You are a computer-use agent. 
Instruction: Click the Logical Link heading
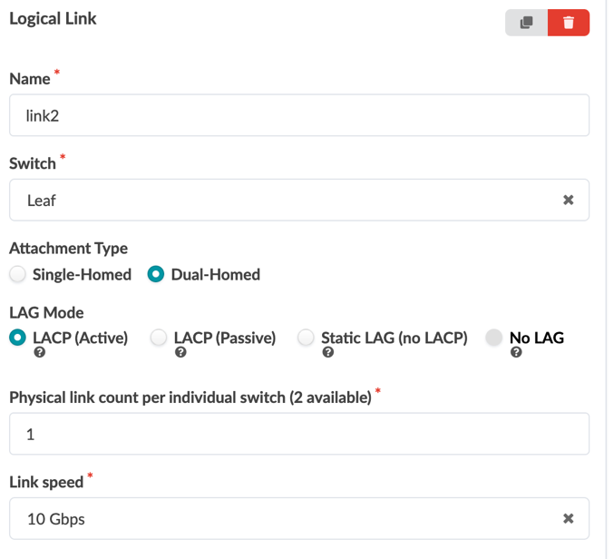tap(53, 18)
